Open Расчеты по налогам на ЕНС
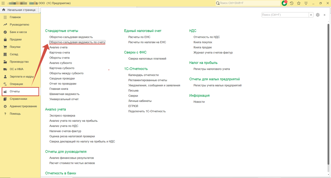The height and width of the screenshot is (178, 331). 147,42
